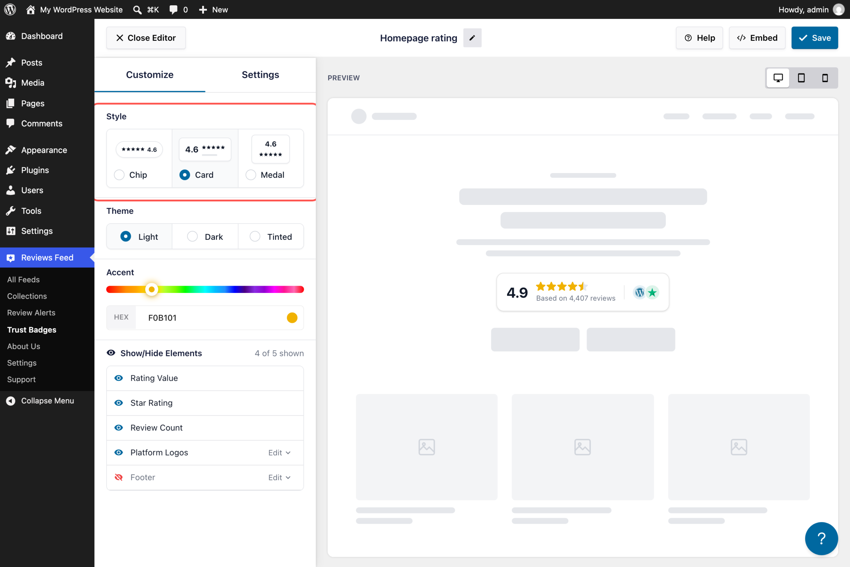Expand Edit dropdown for Platform Logos
850x567 pixels.
point(279,453)
